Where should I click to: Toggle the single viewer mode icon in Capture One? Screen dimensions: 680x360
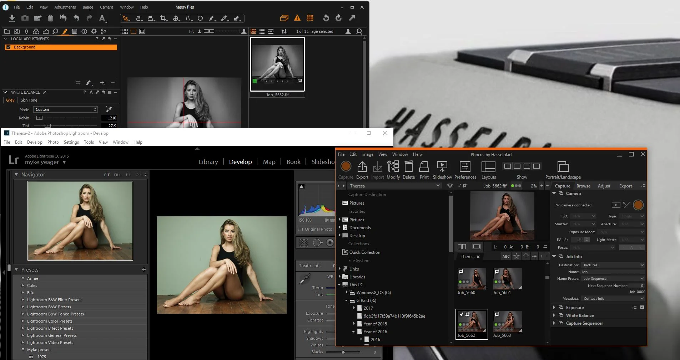tap(133, 31)
